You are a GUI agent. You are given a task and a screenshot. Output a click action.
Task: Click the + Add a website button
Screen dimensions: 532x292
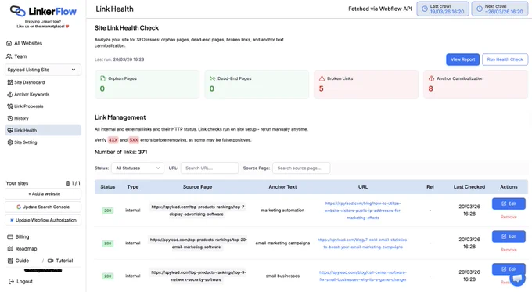tap(43, 194)
